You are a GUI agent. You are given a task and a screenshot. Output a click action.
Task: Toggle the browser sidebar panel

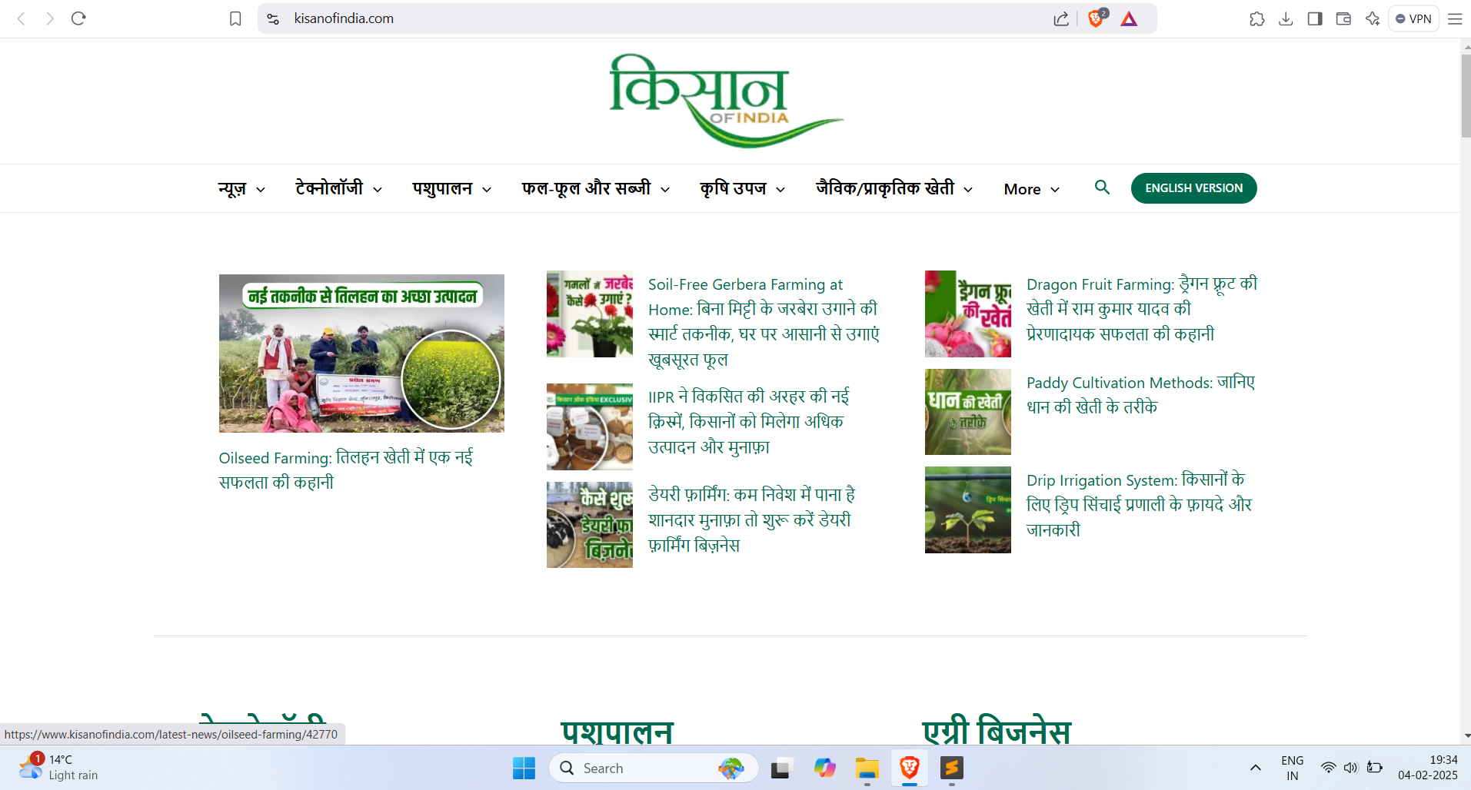[x=1314, y=19]
